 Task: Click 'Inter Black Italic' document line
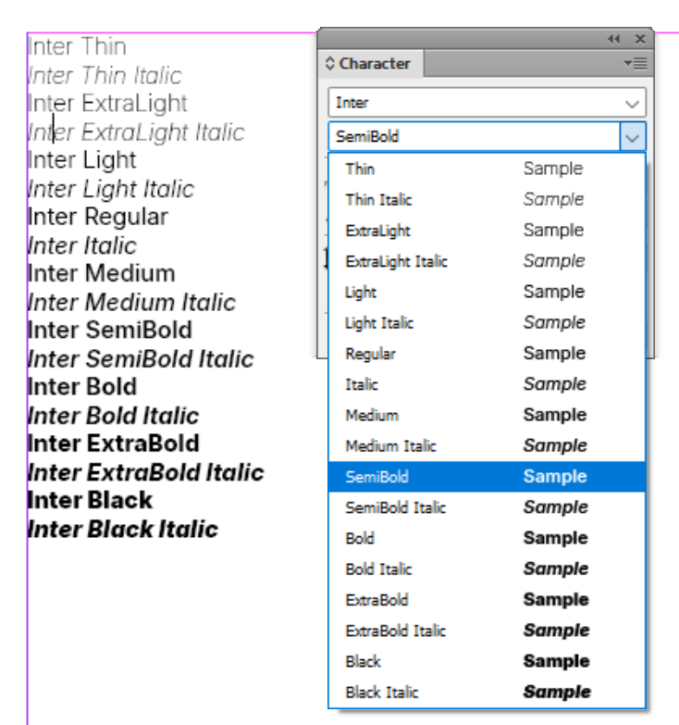coord(123,530)
